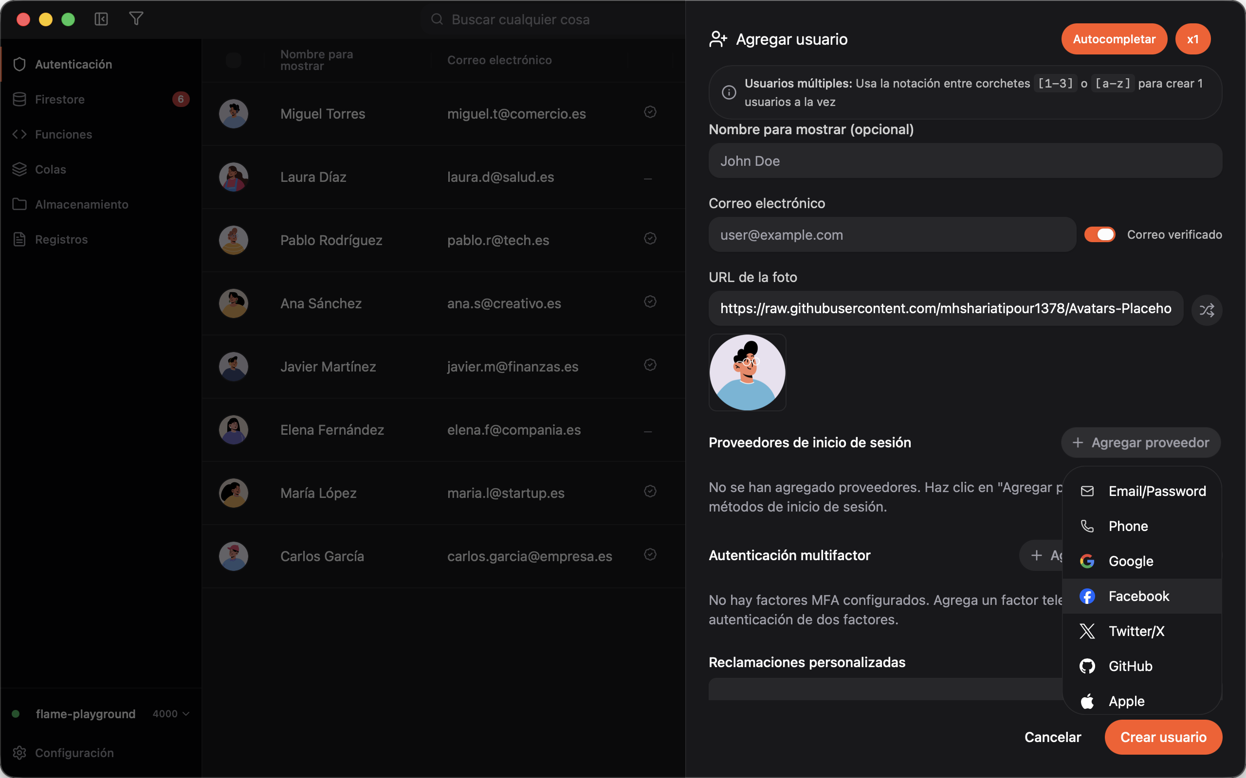Open the Agregar proveedor dropdown
Viewport: 1246px width, 778px height.
(x=1140, y=442)
